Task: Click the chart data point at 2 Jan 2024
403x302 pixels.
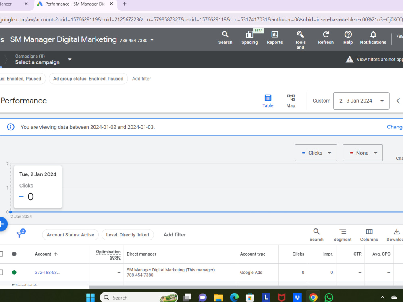Action: [x=10, y=212]
